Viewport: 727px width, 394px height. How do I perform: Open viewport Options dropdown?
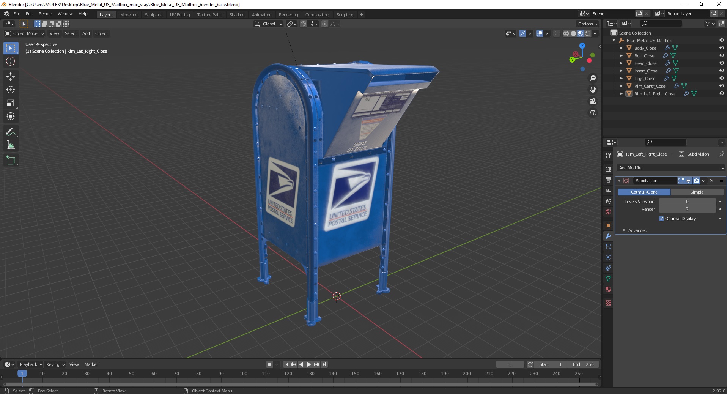(x=588, y=24)
